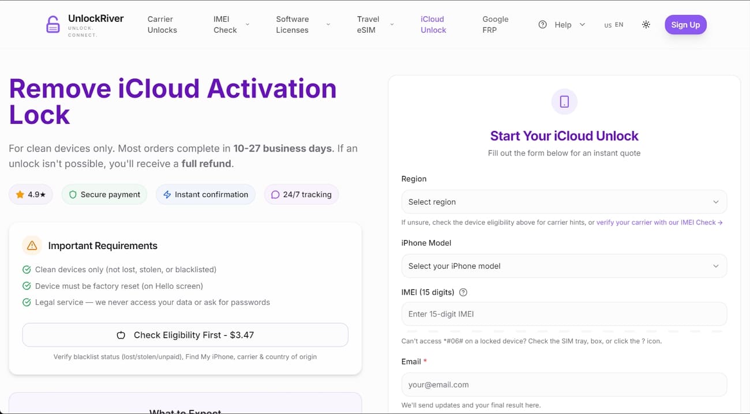Open the Help question mark icon
The width and height of the screenshot is (750, 414).
click(x=542, y=24)
